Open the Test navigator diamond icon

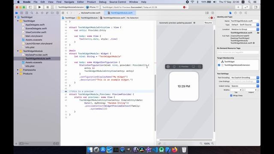coord(42,13)
